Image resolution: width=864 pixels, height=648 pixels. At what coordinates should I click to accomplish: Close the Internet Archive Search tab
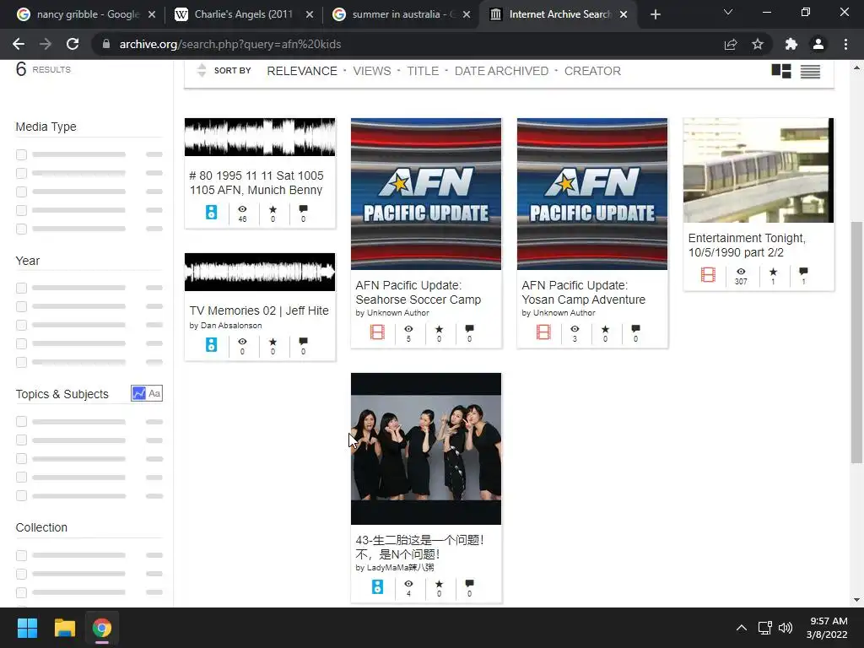click(624, 14)
